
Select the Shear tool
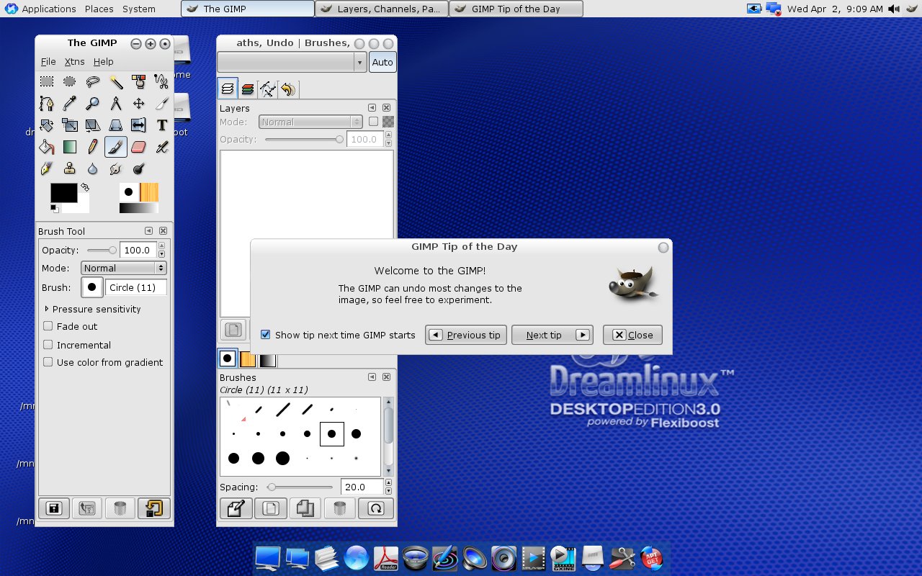[x=93, y=125]
